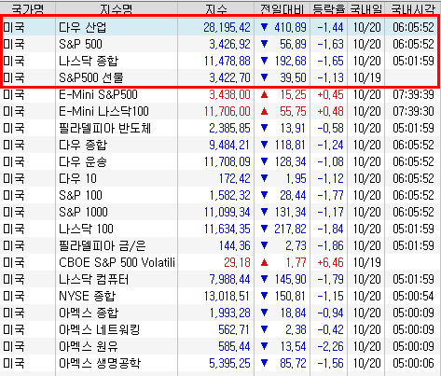
Task: Select the 아멕스 생명공학 row
Action: pos(220,363)
